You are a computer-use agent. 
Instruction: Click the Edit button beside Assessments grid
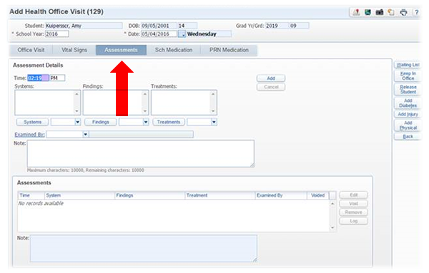pyautogui.click(x=353, y=195)
